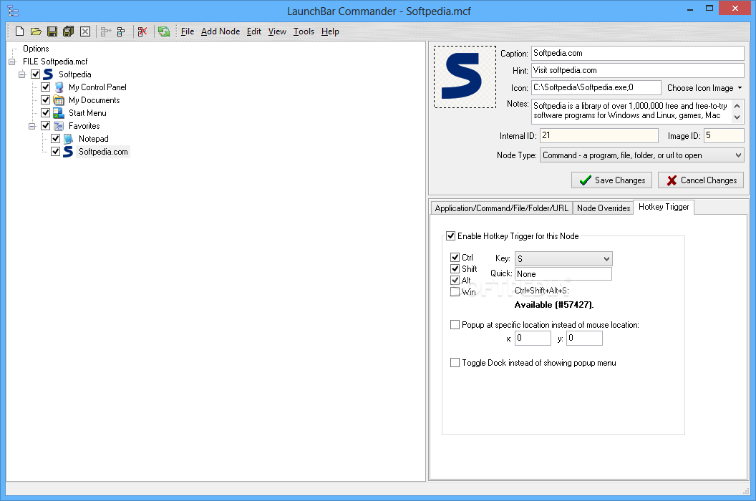Uncheck the Alt modifier checkbox
Image resolution: width=756 pixels, height=501 pixels.
click(x=455, y=280)
